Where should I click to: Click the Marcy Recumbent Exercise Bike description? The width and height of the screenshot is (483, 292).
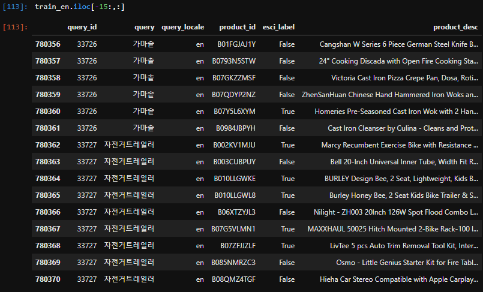click(x=400, y=145)
